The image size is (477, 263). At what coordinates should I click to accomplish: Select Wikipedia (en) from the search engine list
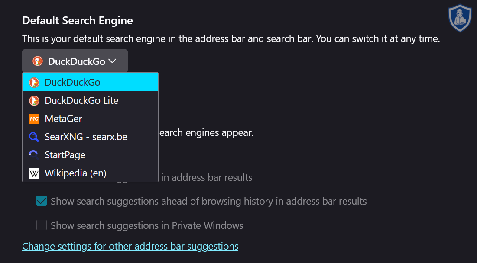click(x=75, y=173)
